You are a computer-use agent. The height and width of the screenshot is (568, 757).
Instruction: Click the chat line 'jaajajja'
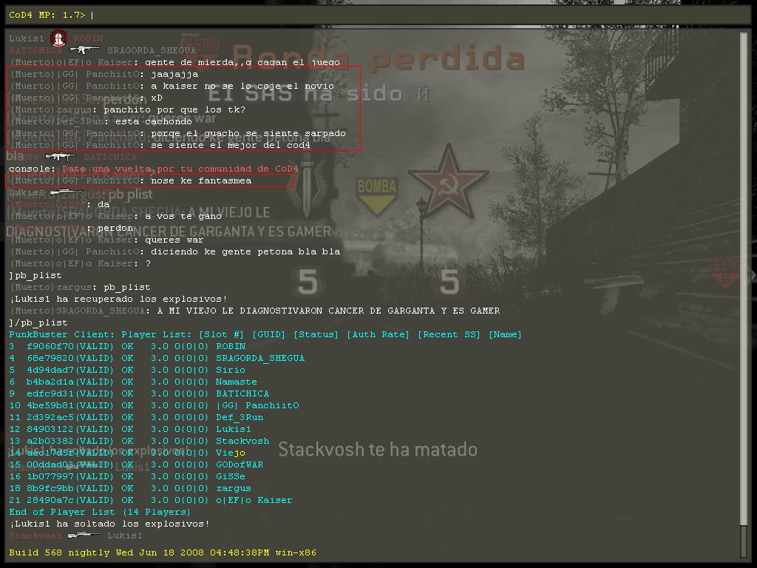103,74
